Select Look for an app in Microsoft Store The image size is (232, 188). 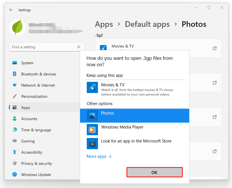pos(135,144)
